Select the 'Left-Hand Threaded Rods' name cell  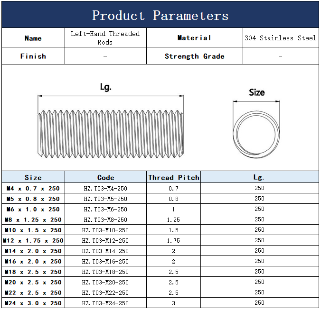105,38
